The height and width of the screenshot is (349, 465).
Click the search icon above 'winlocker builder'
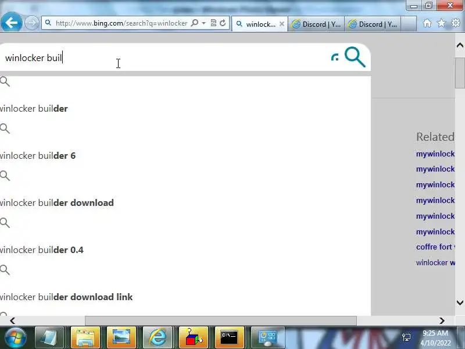click(x=5, y=81)
